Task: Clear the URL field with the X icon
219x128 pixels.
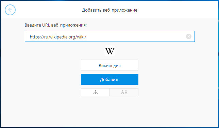Action: [188, 36]
